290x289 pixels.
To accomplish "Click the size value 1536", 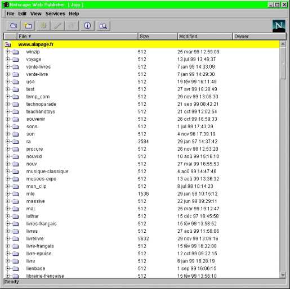I will pos(143,194).
